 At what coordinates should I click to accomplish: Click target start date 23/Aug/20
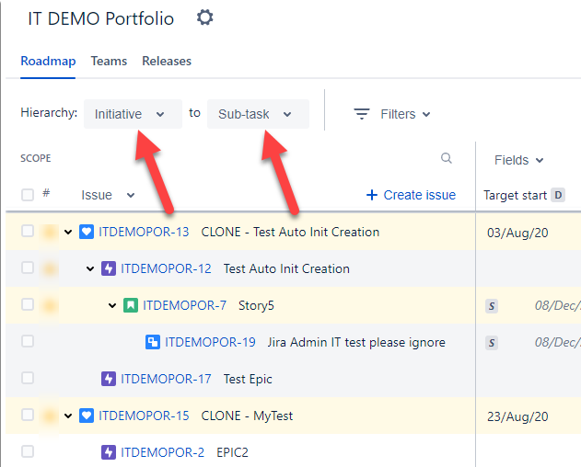(517, 416)
